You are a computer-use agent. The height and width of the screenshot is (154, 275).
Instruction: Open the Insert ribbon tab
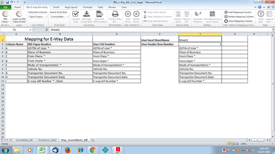56,7
